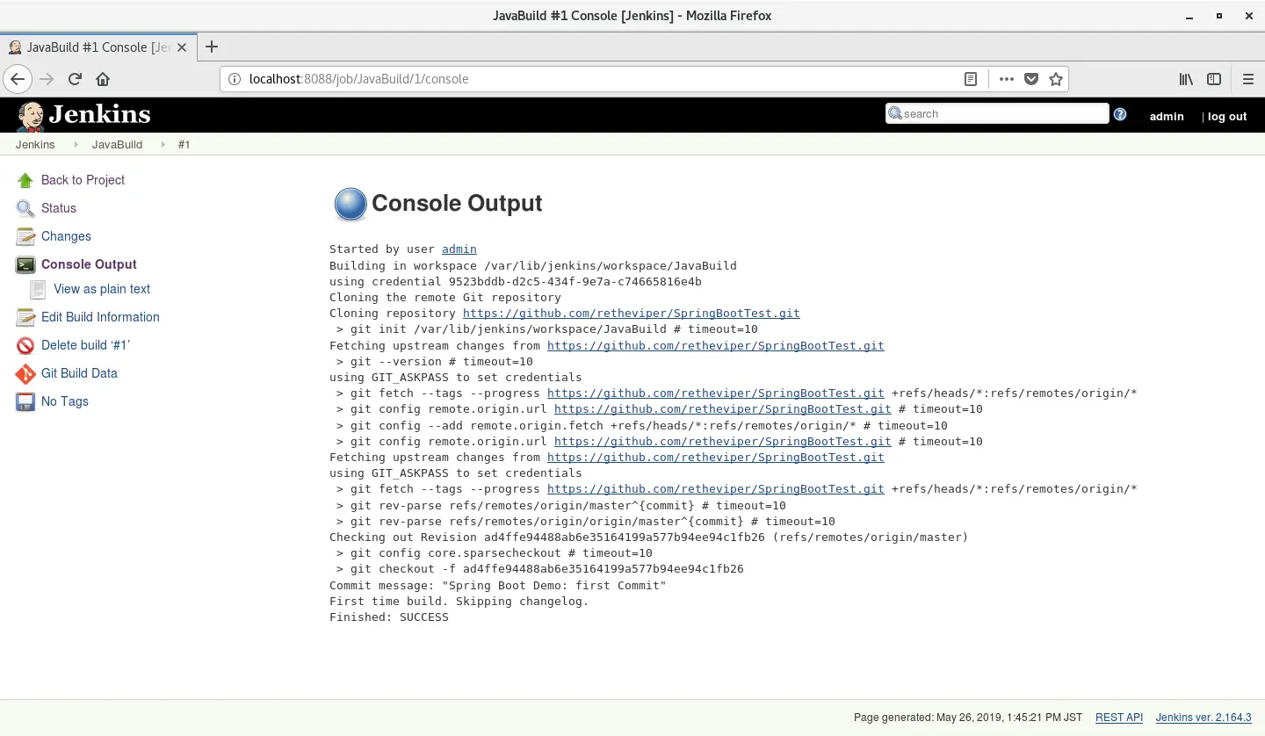This screenshot has width=1265, height=736.
Task: Click the Console Output heading text
Action: 457,204
